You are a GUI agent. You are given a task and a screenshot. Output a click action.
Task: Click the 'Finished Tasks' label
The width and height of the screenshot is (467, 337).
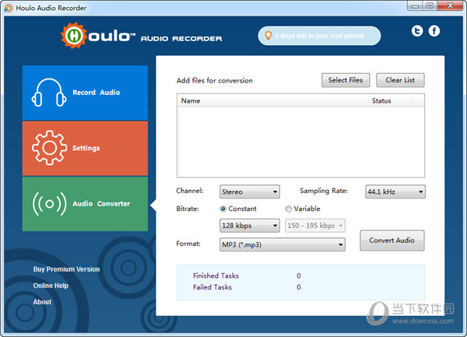tap(216, 276)
